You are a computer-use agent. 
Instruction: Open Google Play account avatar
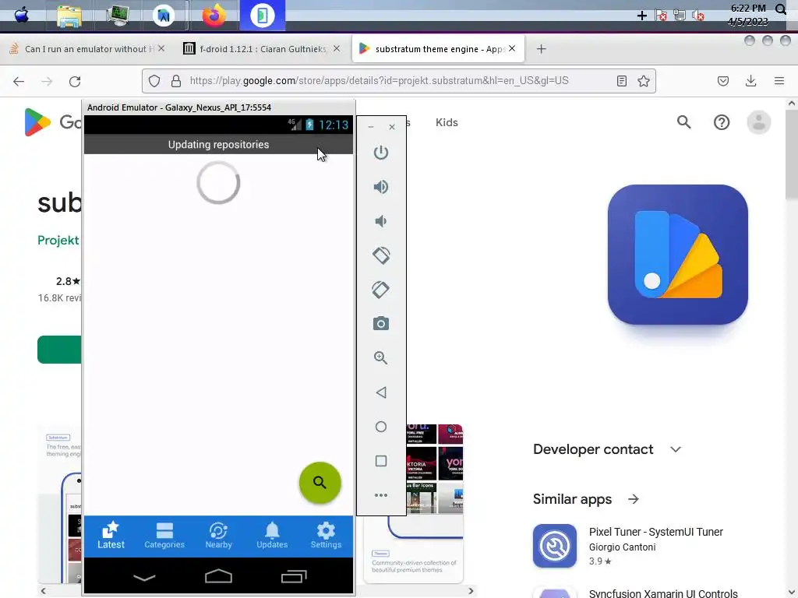pyautogui.click(x=759, y=122)
